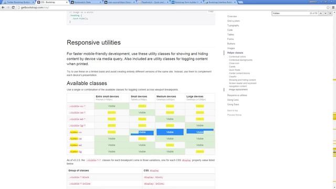Click the .visible-lg-* row label
Viewport: 336px width, 189px height.
point(77,126)
